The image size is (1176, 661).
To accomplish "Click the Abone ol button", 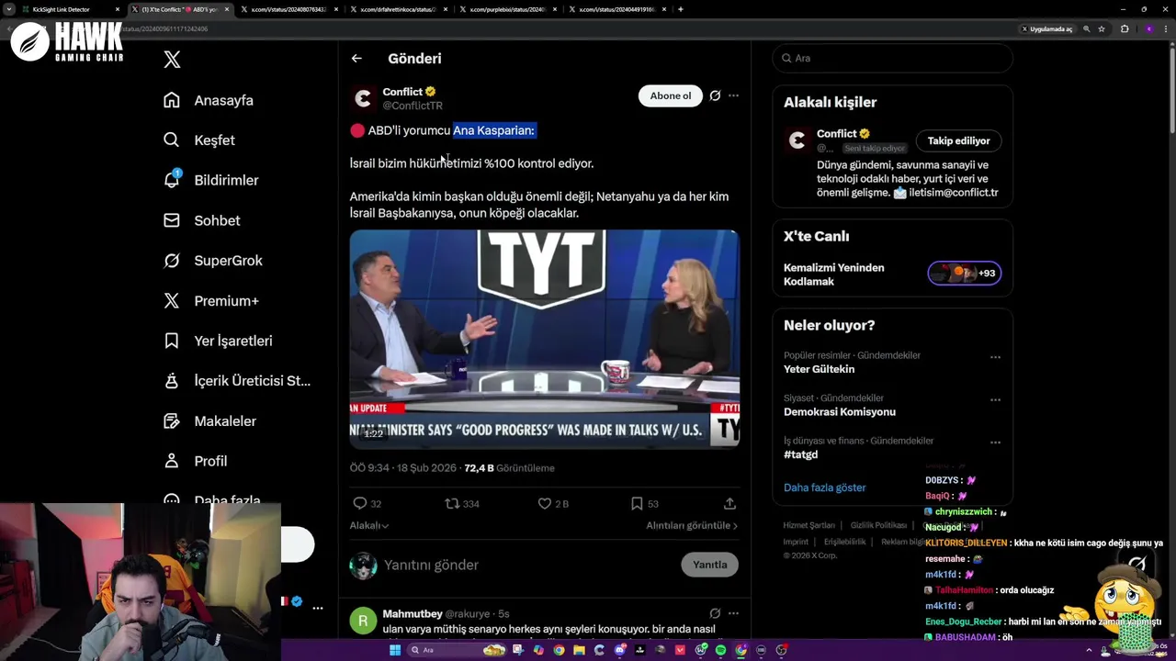I will [671, 95].
